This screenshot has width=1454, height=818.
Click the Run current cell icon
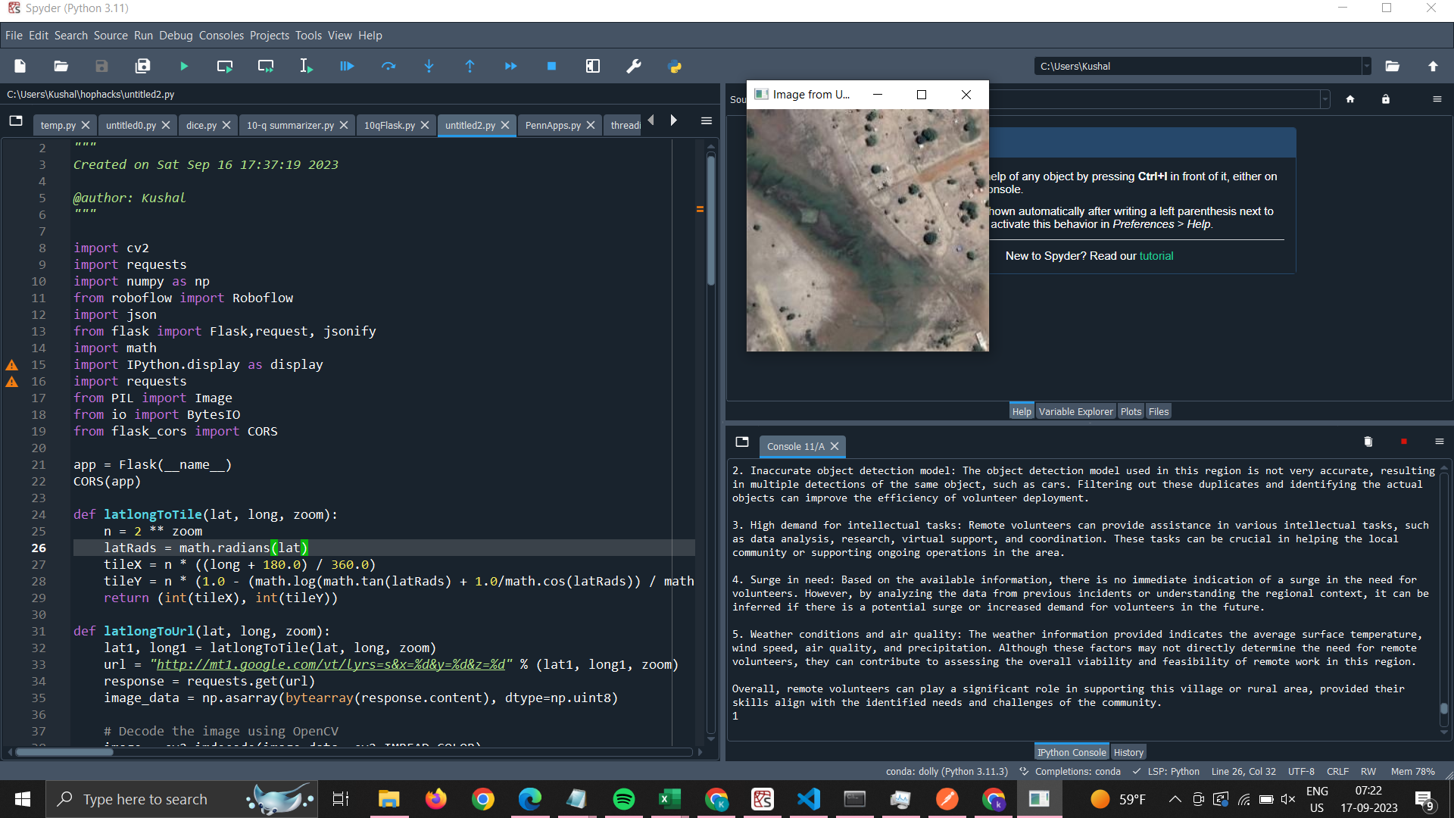coord(225,67)
